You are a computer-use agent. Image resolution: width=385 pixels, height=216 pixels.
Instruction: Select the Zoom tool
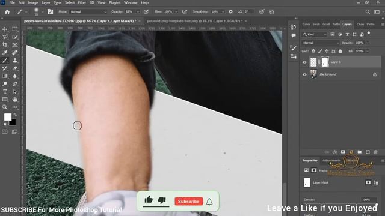click(x=5, y=107)
